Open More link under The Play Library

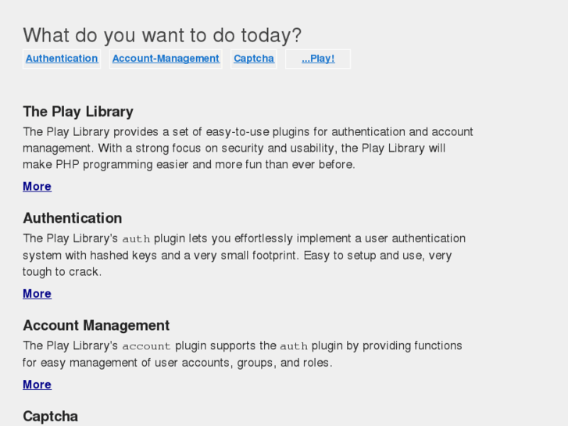37,187
